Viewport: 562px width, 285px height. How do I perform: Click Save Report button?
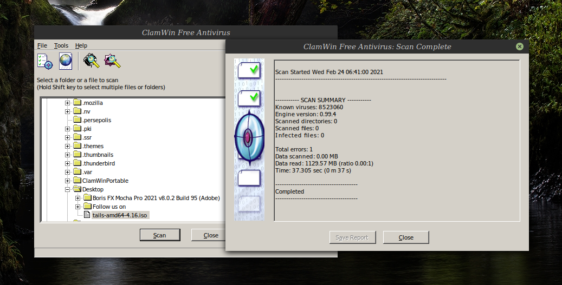pos(352,237)
